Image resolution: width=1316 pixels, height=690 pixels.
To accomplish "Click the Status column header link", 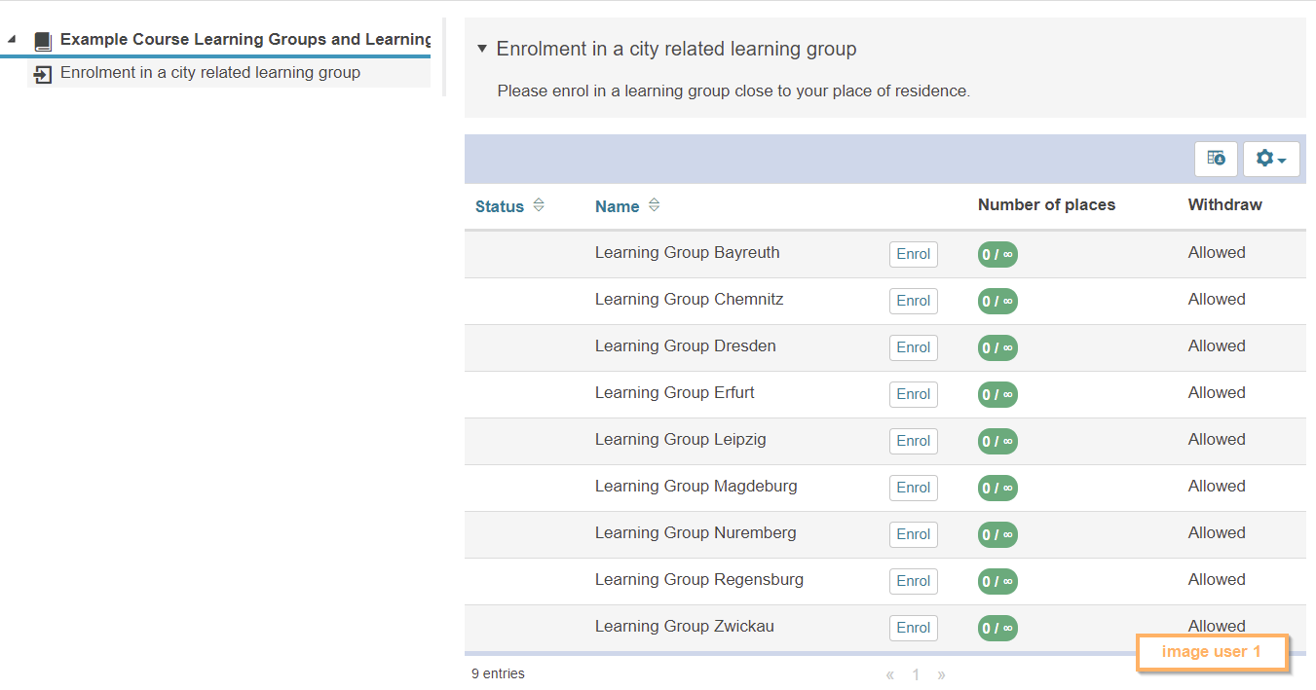I will 499,206.
